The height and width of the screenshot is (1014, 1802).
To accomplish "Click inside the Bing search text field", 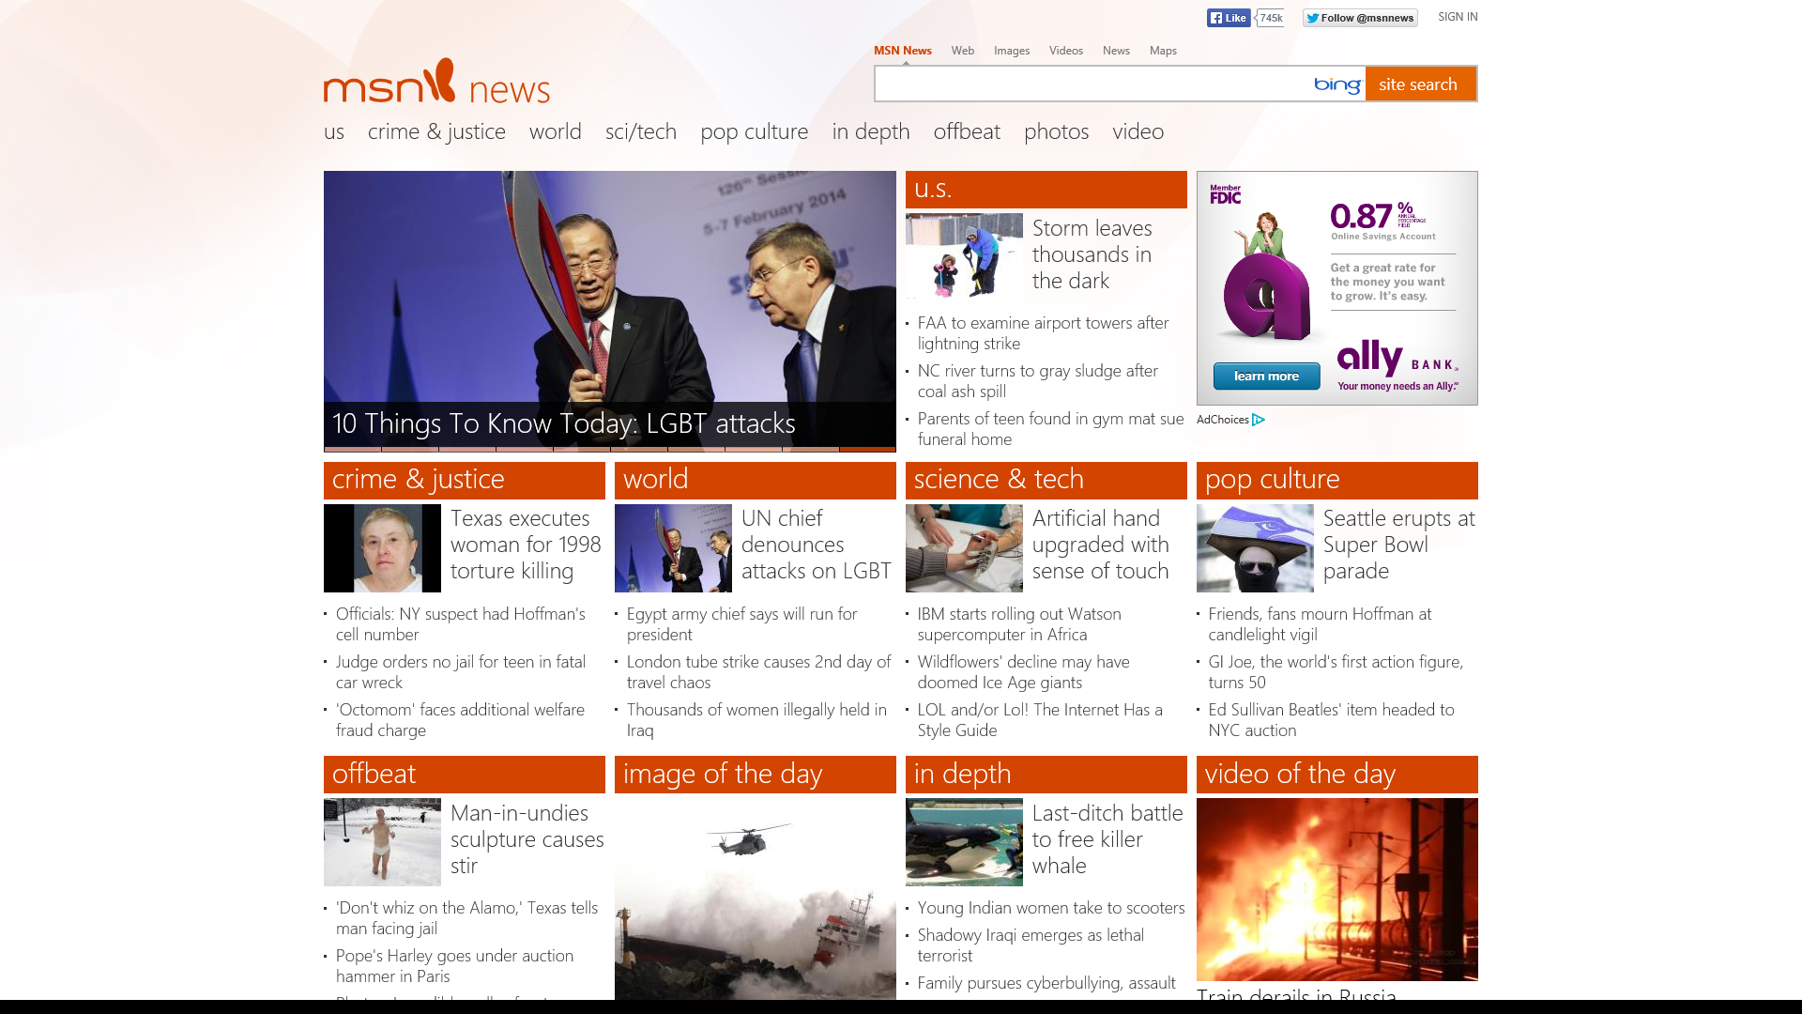I will click(1089, 84).
